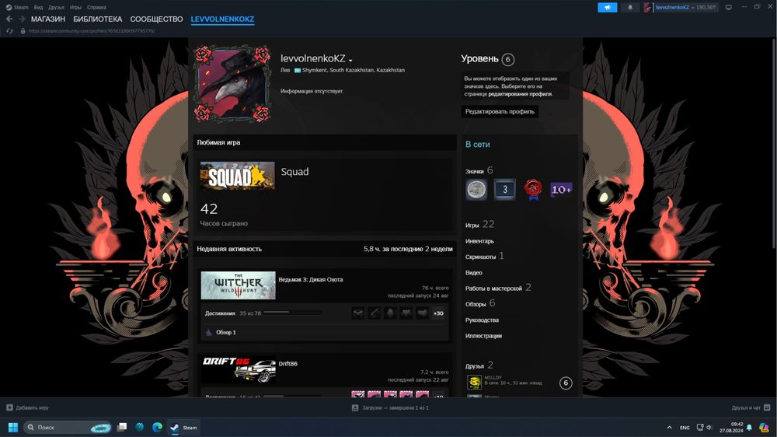The height and width of the screenshot is (437, 777).
Task: Show hidden tray icons chevron
Action: [x=669, y=427]
